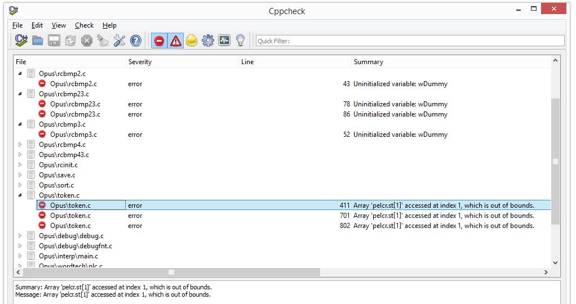576x304 pixels.
Task: Sort results by Severity column header
Action: [x=182, y=62]
